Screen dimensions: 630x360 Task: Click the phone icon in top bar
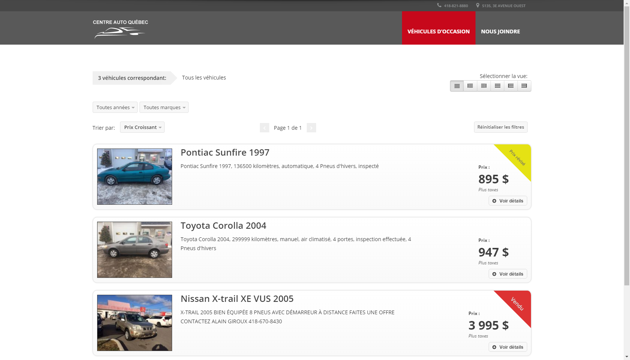tap(439, 5)
